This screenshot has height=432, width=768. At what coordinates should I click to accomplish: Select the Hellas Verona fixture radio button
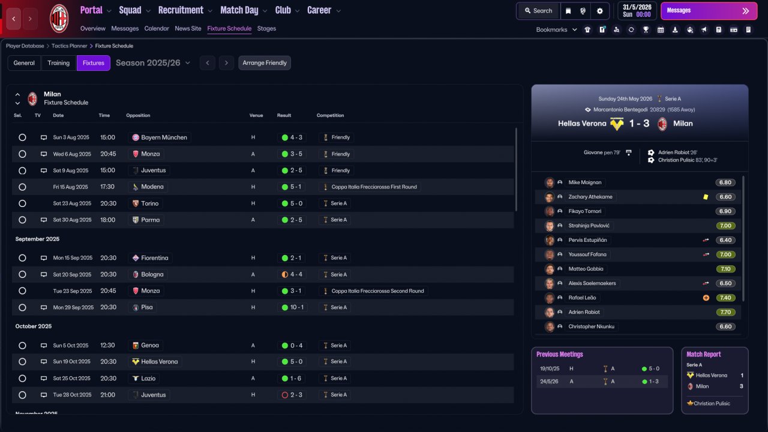tap(22, 362)
